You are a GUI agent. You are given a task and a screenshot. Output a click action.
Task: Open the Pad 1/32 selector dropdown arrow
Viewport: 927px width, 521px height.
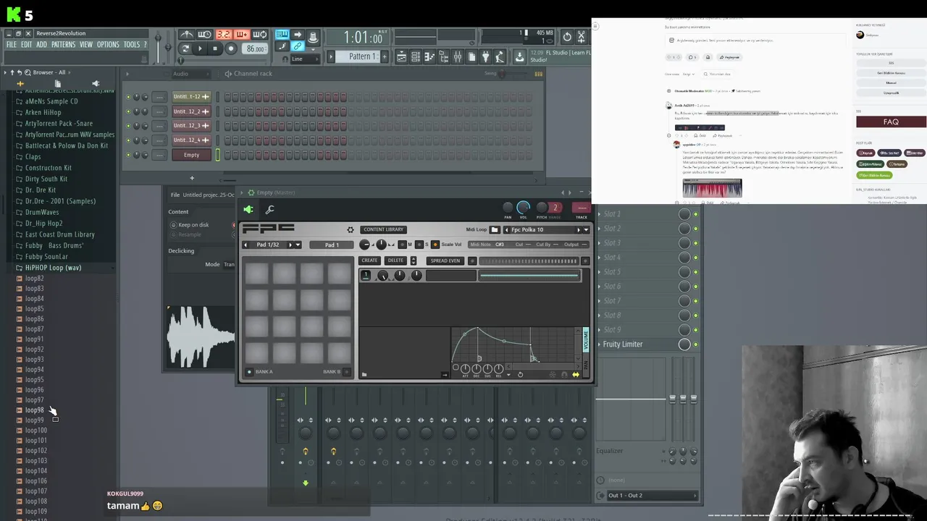point(298,245)
